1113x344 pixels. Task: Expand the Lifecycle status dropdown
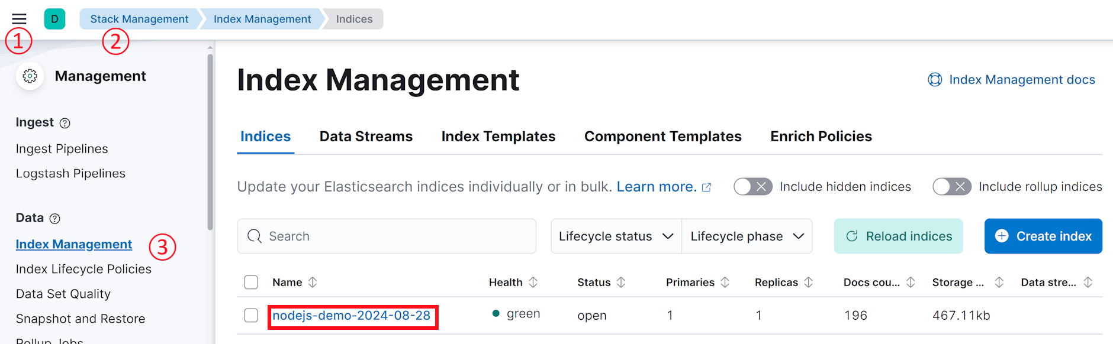click(x=616, y=236)
